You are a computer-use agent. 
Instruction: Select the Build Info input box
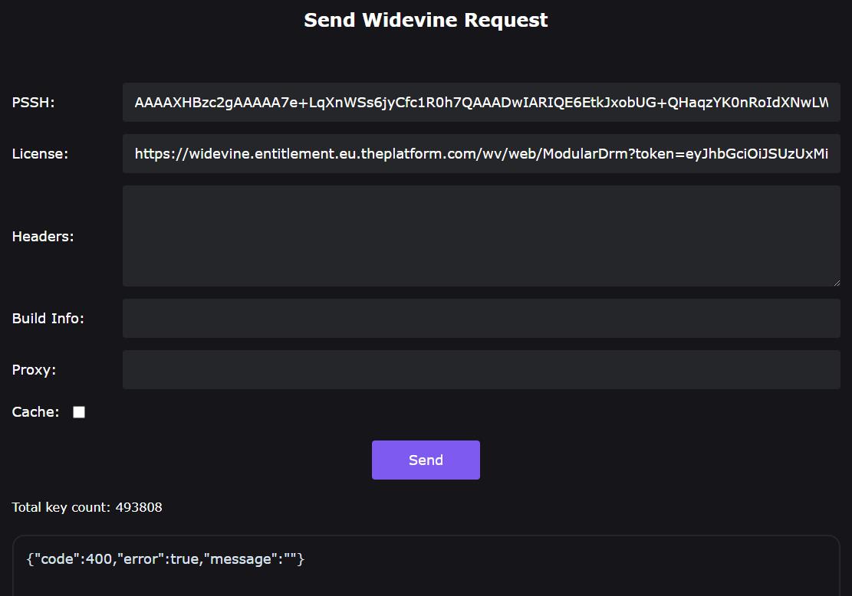coord(481,318)
